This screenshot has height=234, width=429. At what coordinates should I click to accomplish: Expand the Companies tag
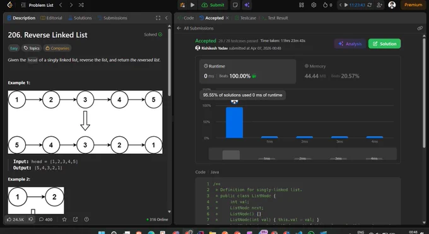(57, 48)
